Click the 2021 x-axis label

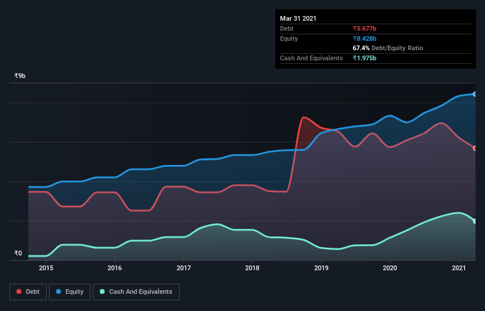coord(458,268)
